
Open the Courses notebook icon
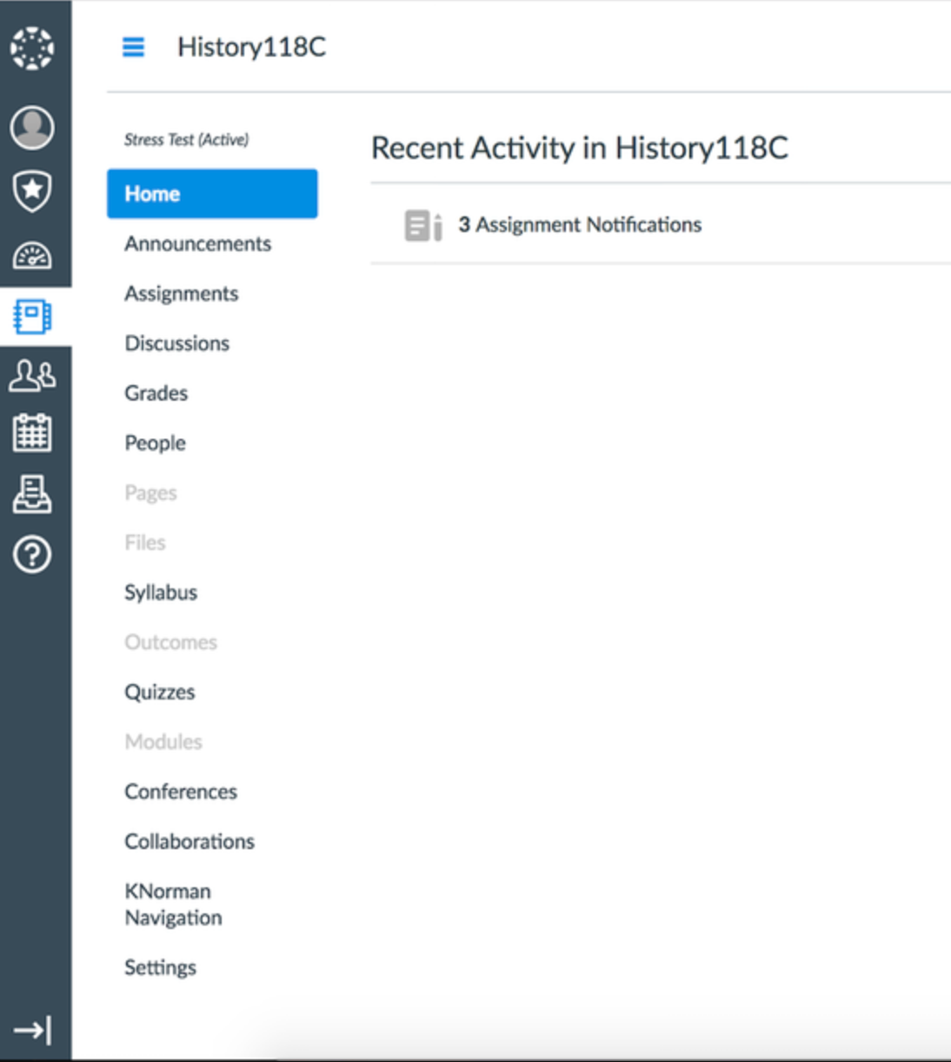32,317
